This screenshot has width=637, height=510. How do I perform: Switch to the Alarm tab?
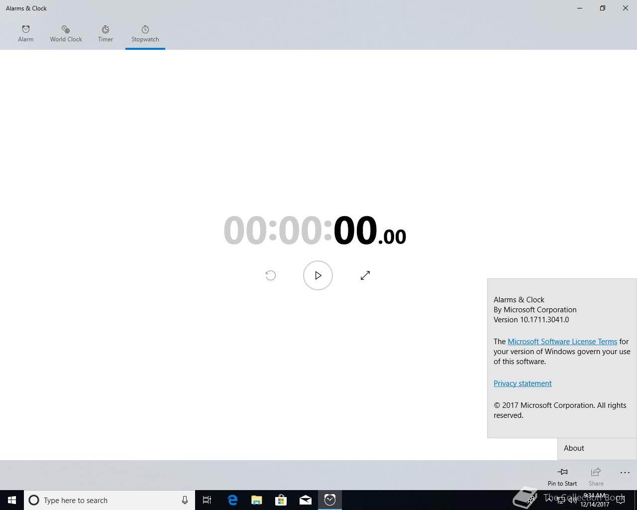[26, 34]
